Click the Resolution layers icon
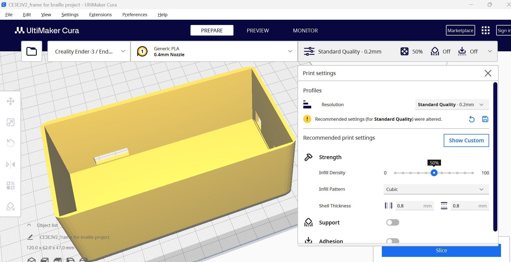511x262 pixels. pyautogui.click(x=307, y=105)
